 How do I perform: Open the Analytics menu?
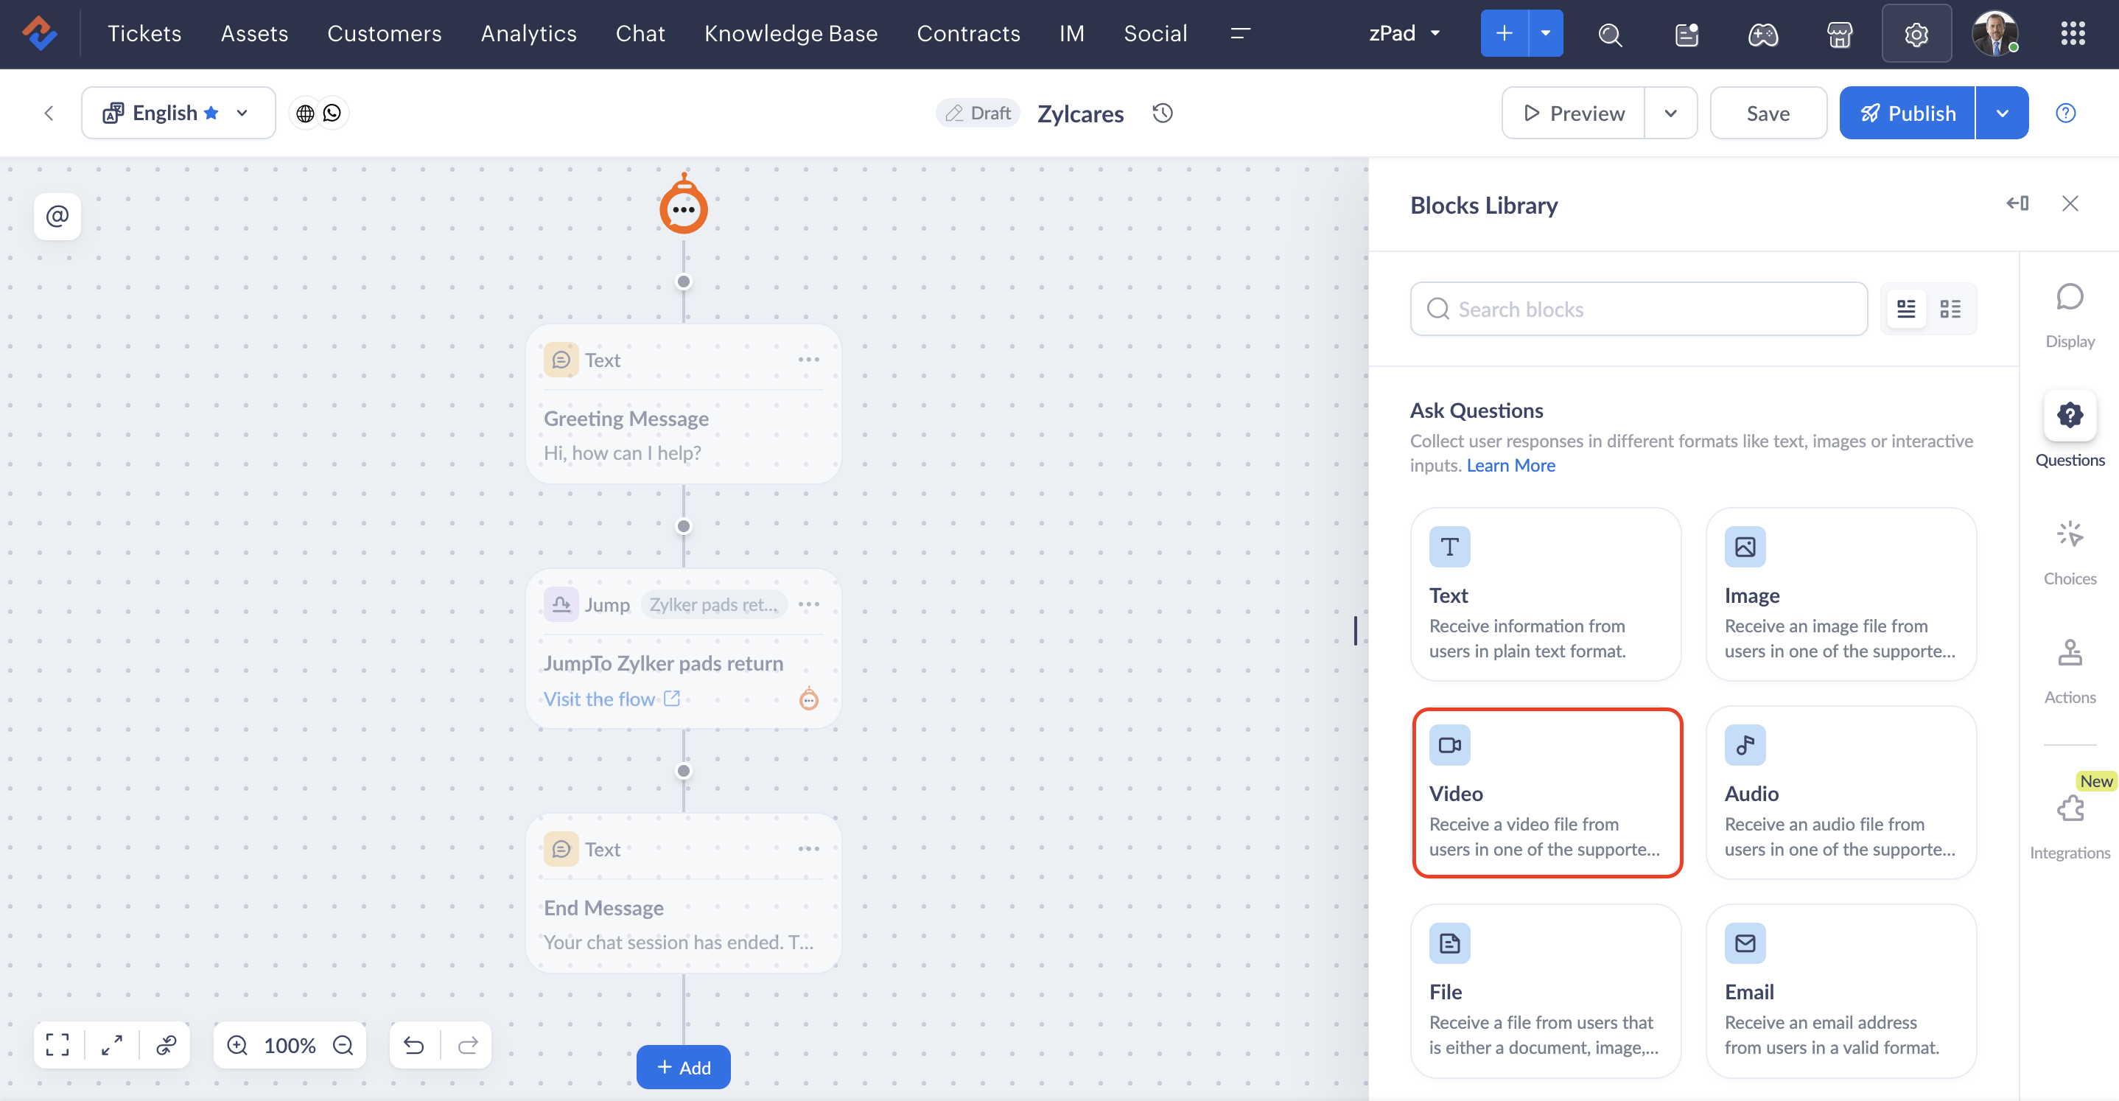tap(528, 33)
